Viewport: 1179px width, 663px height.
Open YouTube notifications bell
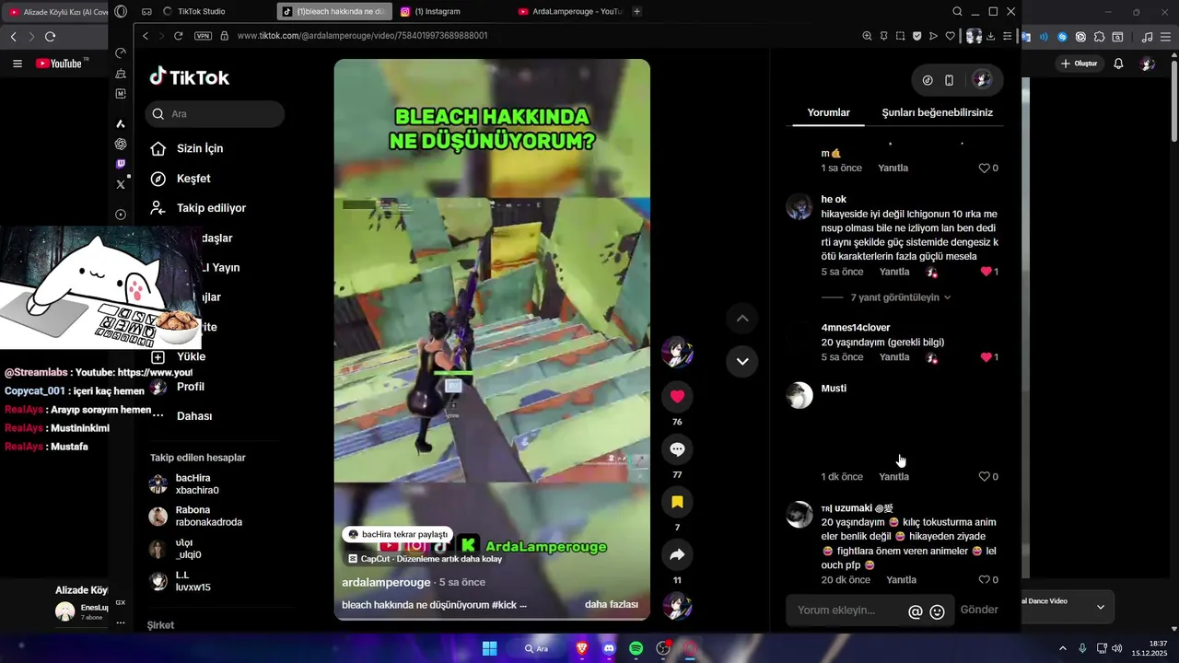click(x=1118, y=64)
